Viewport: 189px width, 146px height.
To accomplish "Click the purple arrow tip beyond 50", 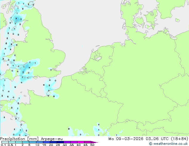I will pos(94,142).
